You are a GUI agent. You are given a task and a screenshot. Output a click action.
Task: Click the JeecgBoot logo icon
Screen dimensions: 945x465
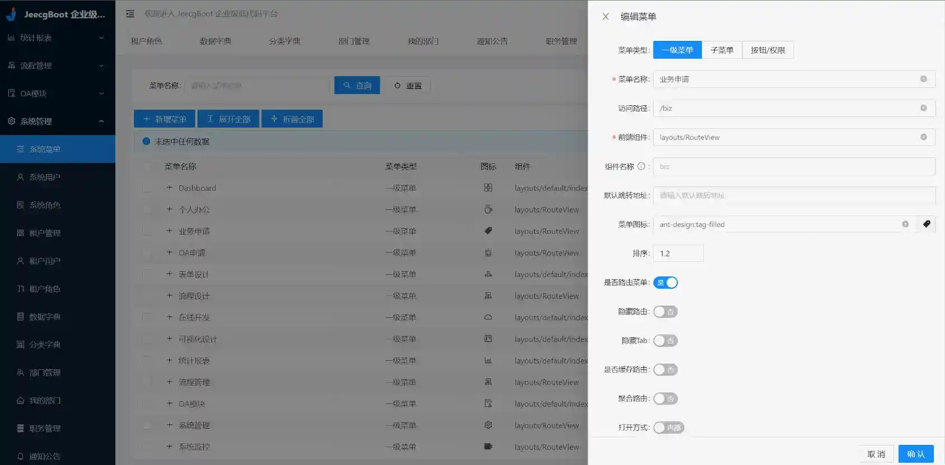(11, 14)
